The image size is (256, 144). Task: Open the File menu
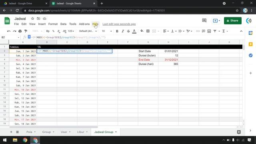pos(16,24)
